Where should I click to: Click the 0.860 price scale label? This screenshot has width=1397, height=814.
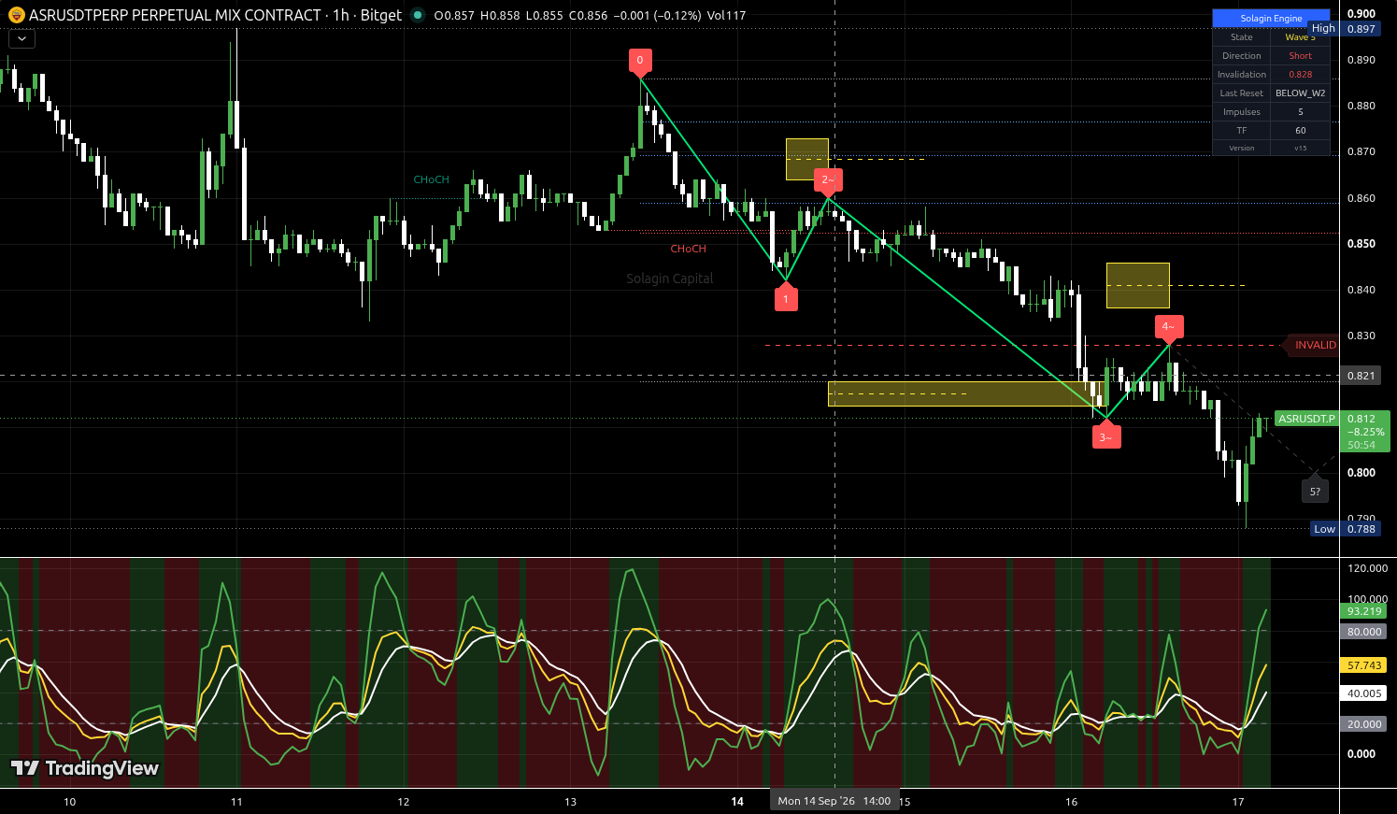point(1361,198)
